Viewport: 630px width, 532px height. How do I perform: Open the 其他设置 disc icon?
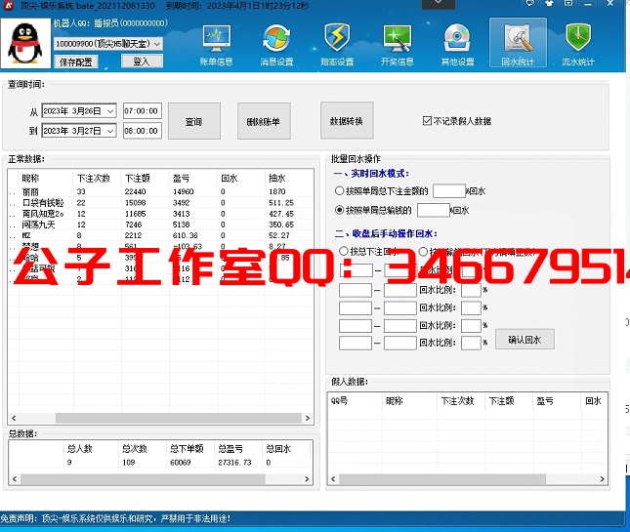tap(458, 45)
